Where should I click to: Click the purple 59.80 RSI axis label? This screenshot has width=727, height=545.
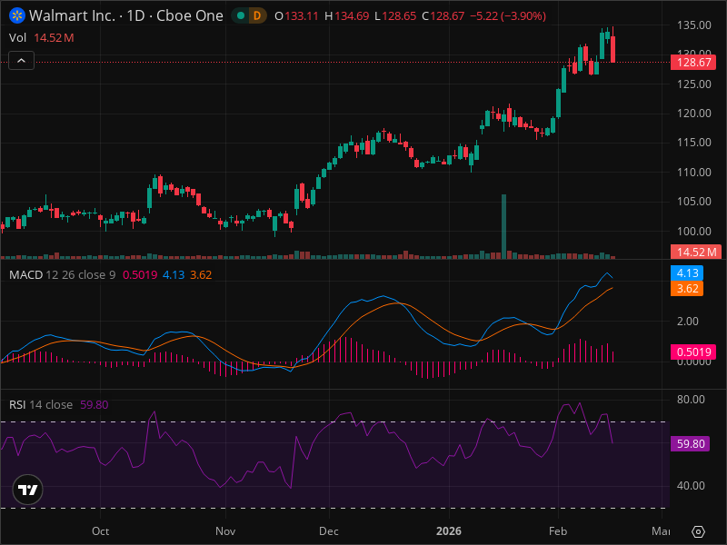[x=691, y=443]
